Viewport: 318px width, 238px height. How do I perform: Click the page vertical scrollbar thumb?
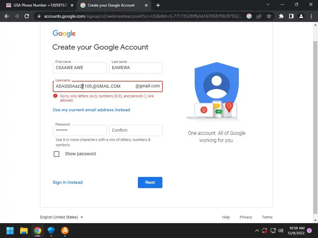pyautogui.click(x=315, y=127)
